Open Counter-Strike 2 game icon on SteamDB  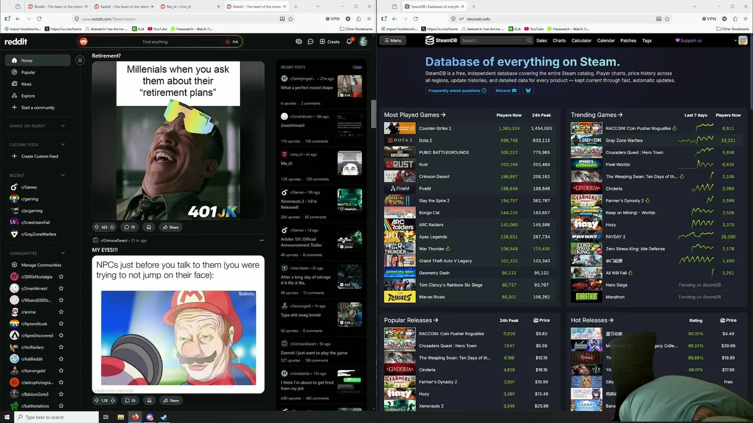400,128
